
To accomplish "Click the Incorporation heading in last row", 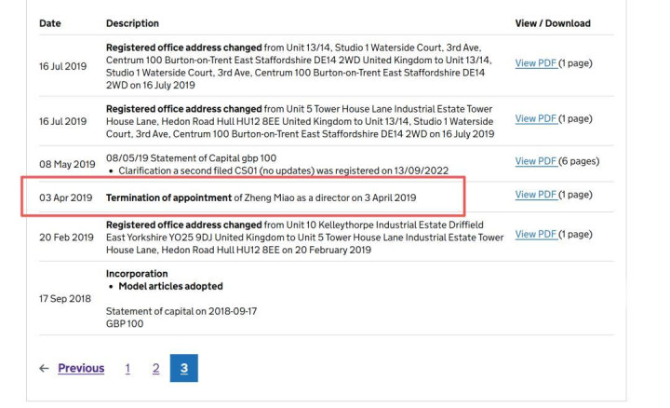I will click(137, 274).
